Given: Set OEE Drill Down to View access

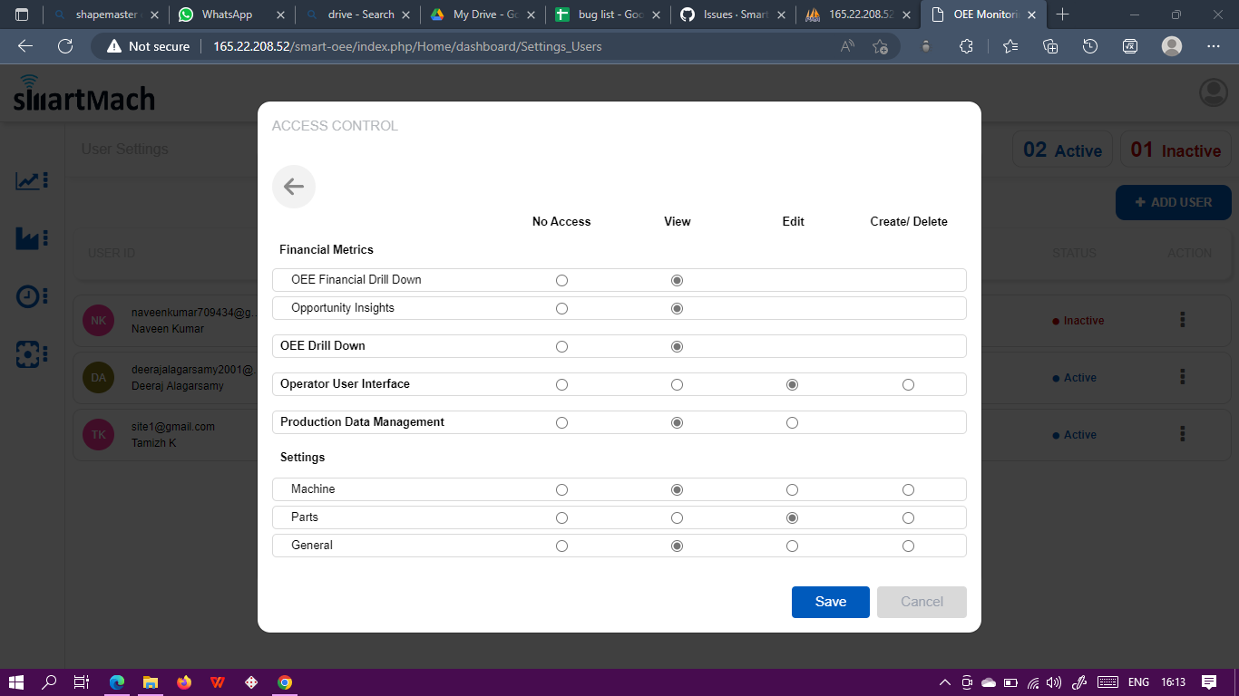Looking at the screenshot, I should [677, 346].
